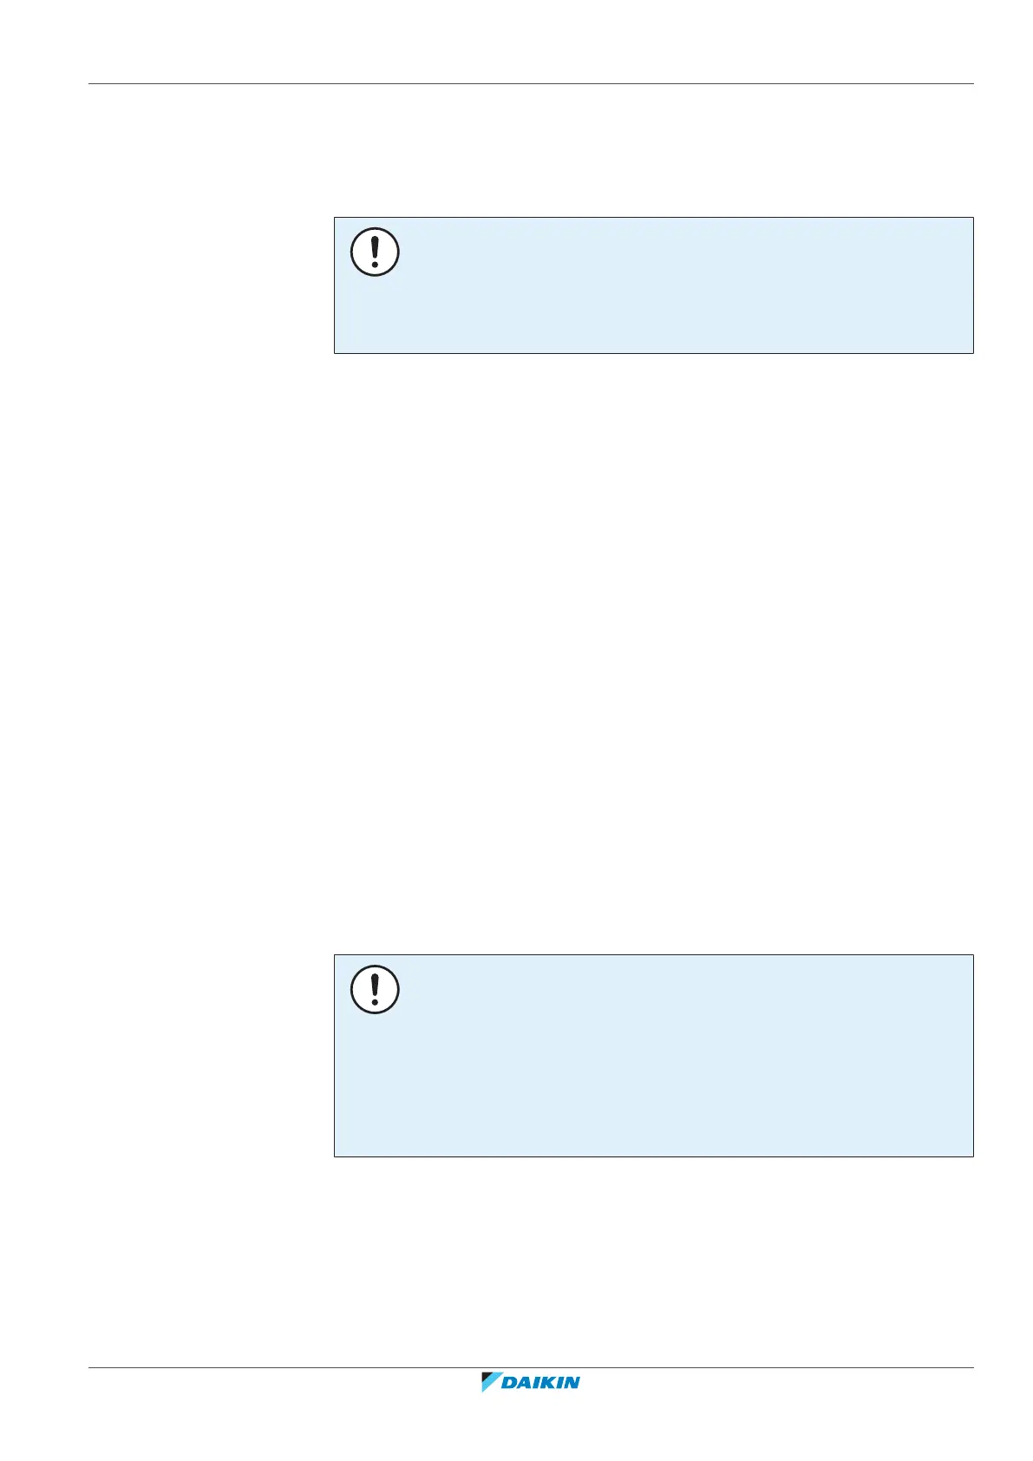Click the footer rule above the Daikin logo
The width and height of the screenshot is (1033, 1461).
tap(531, 1369)
